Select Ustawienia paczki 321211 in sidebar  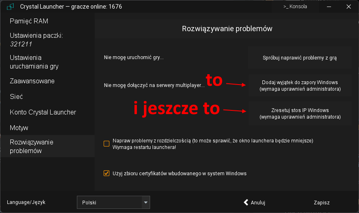(36, 40)
